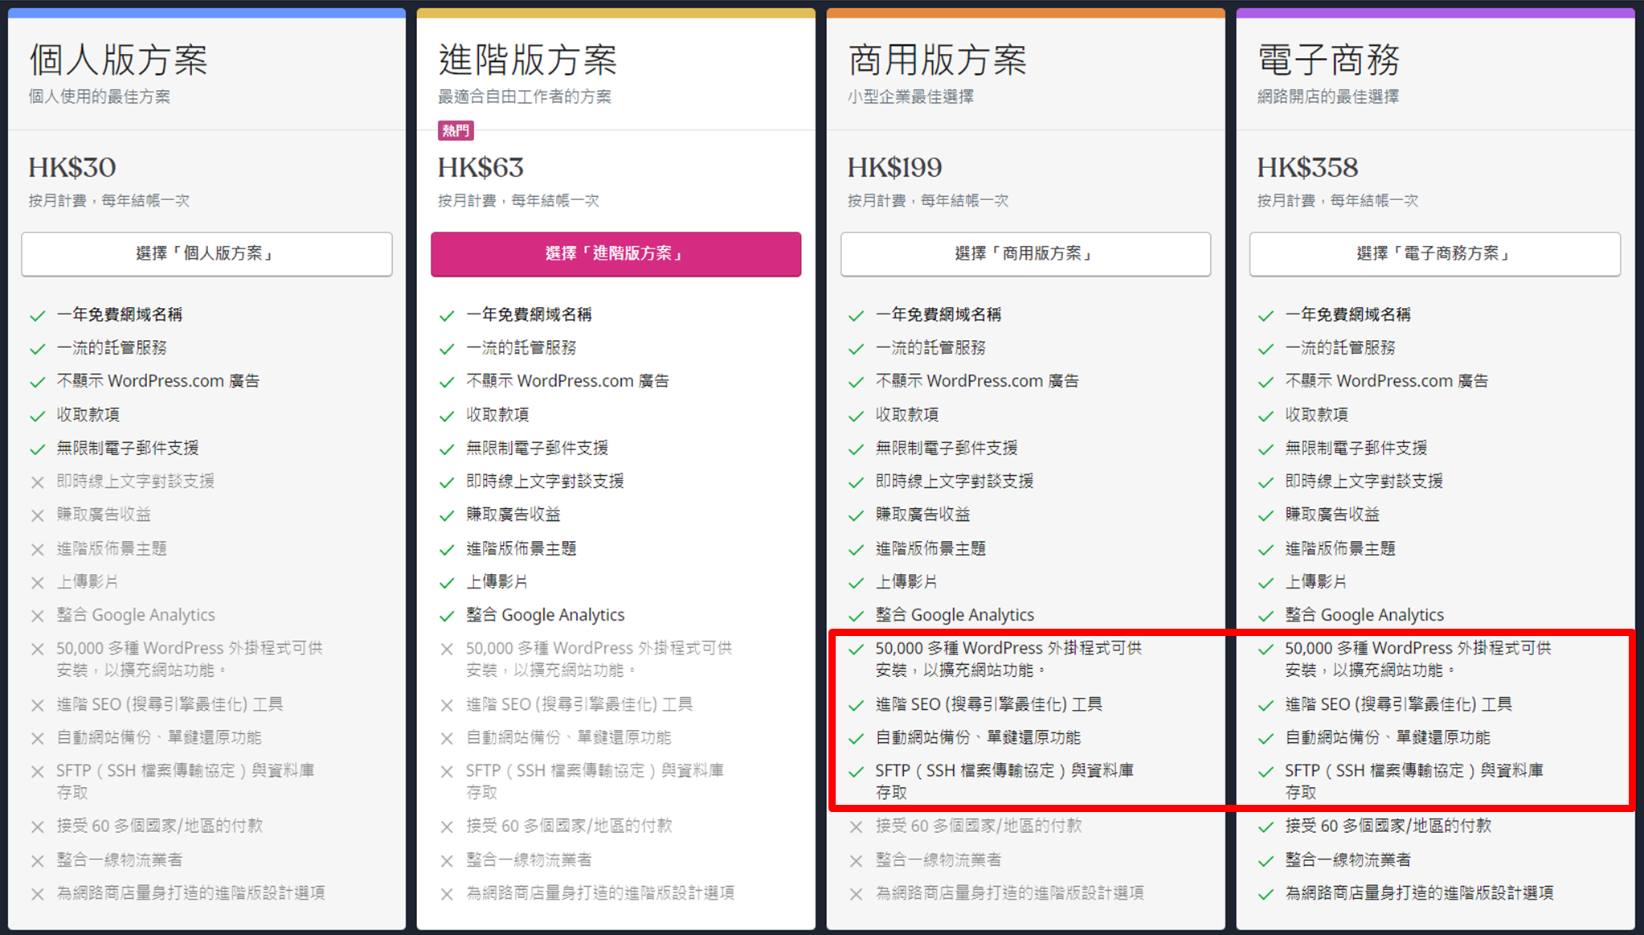The image size is (1644, 935).
Task: Click the HK$358 price
Action: point(1307,167)
